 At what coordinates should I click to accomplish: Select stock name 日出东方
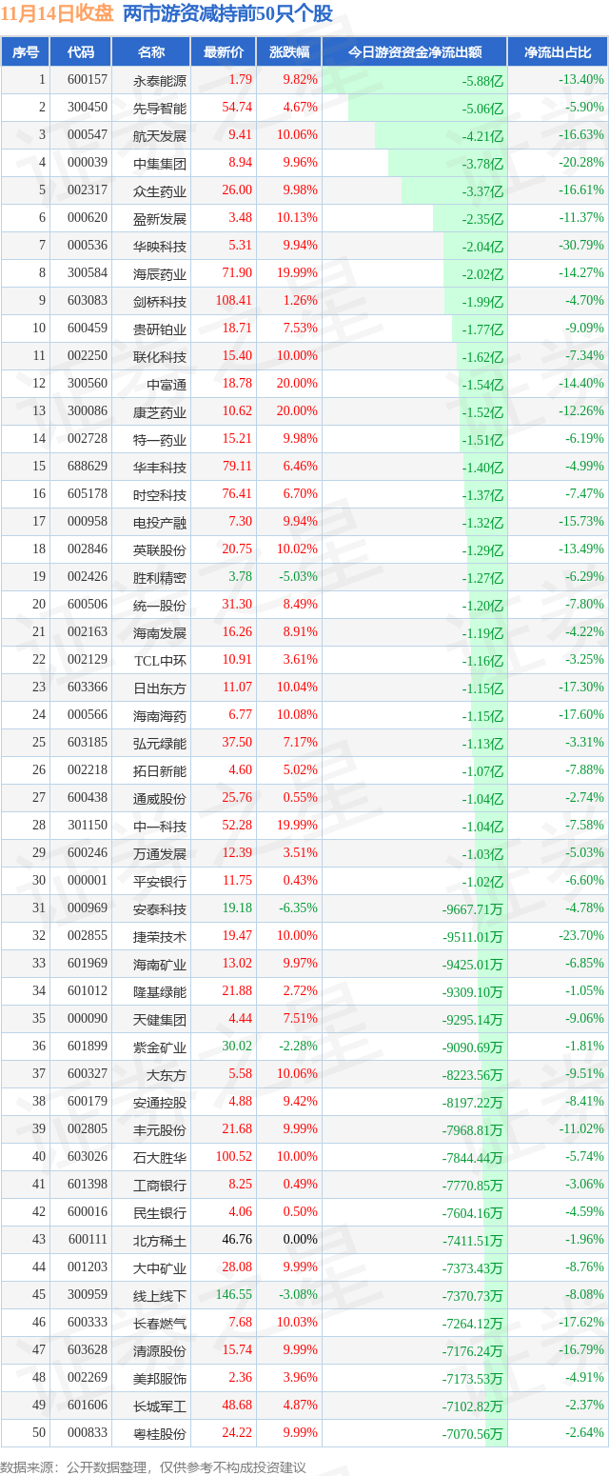[160, 688]
